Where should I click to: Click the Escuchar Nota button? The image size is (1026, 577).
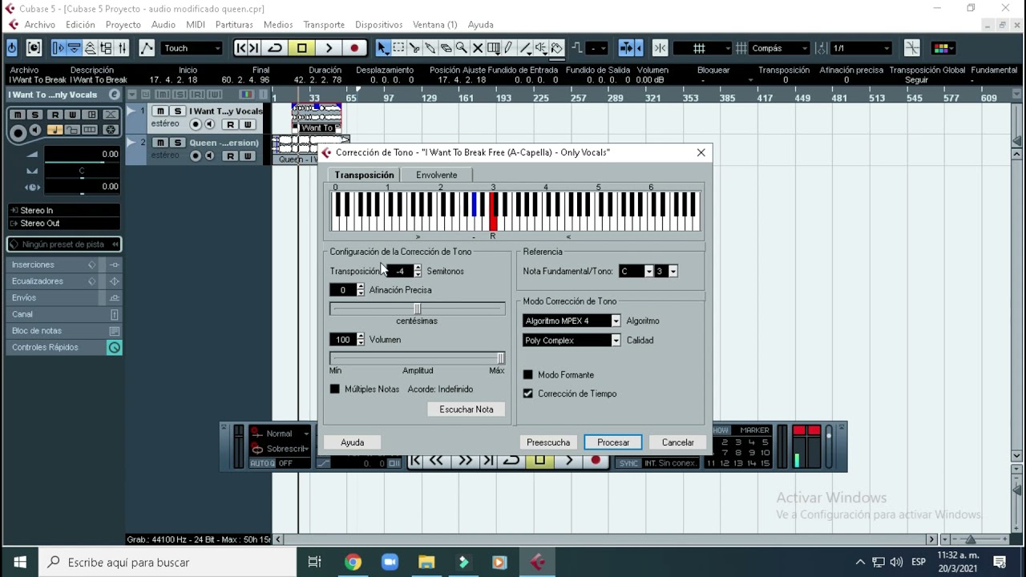467,410
